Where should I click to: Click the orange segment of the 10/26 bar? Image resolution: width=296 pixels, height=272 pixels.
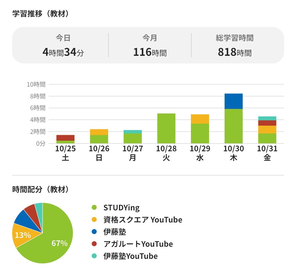click(99, 132)
